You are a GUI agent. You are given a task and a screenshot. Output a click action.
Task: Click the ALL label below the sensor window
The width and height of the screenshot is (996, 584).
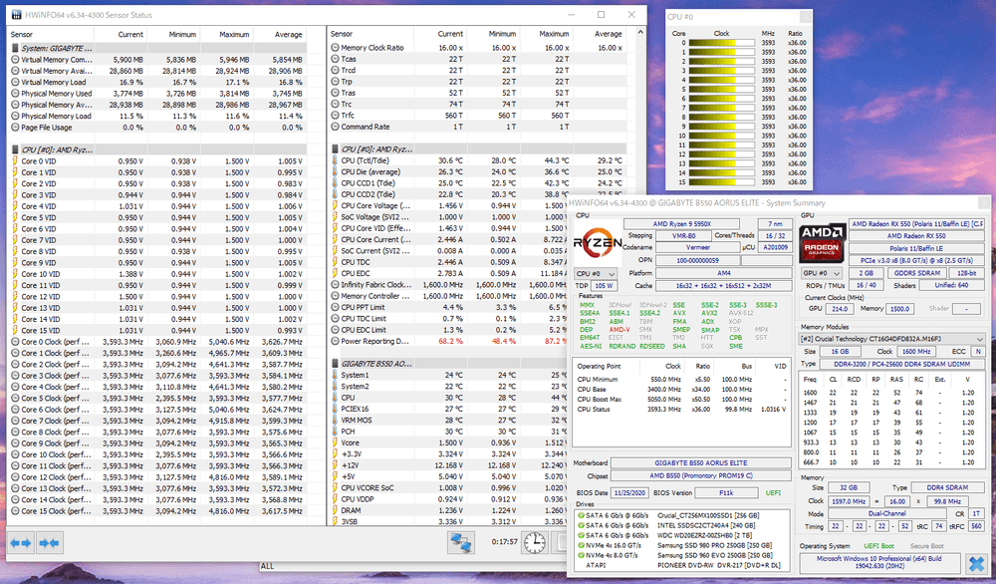tap(267, 566)
